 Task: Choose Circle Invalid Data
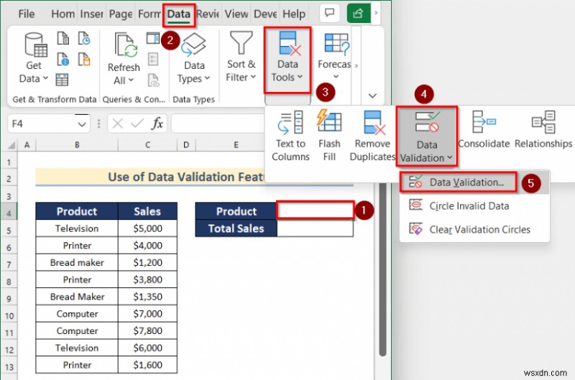click(x=474, y=206)
